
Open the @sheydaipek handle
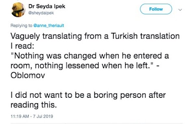pyautogui.click(x=41, y=13)
